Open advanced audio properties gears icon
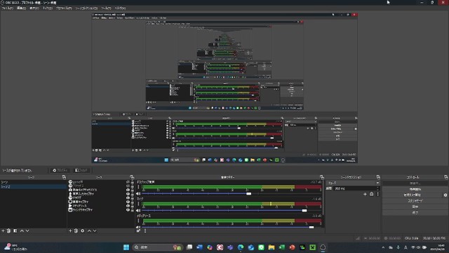The height and width of the screenshot is (253, 449). pyautogui.click(x=139, y=231)
